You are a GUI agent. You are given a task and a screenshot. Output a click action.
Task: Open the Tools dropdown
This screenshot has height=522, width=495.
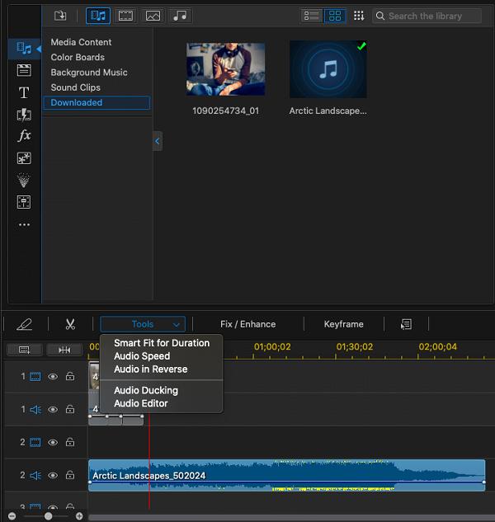point(143,324)
